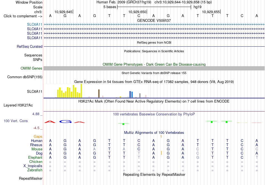Click the 'Sequences' track label
The width and height of the screenshot is (265, 185).
pos(33,55)
